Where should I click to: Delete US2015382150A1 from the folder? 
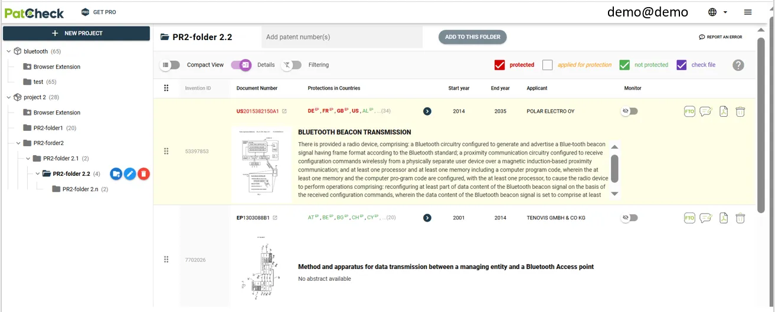point(740,111)
